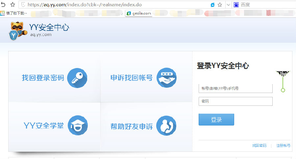Open 申诉找回帐号 link

(x=132, y=78)
